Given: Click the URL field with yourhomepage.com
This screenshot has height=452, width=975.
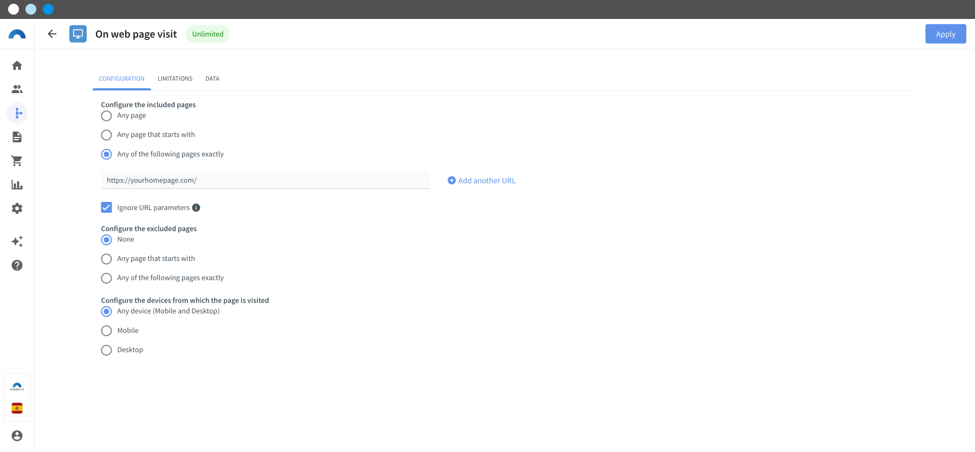Looking at the screenshot, I should click(265, 180).
